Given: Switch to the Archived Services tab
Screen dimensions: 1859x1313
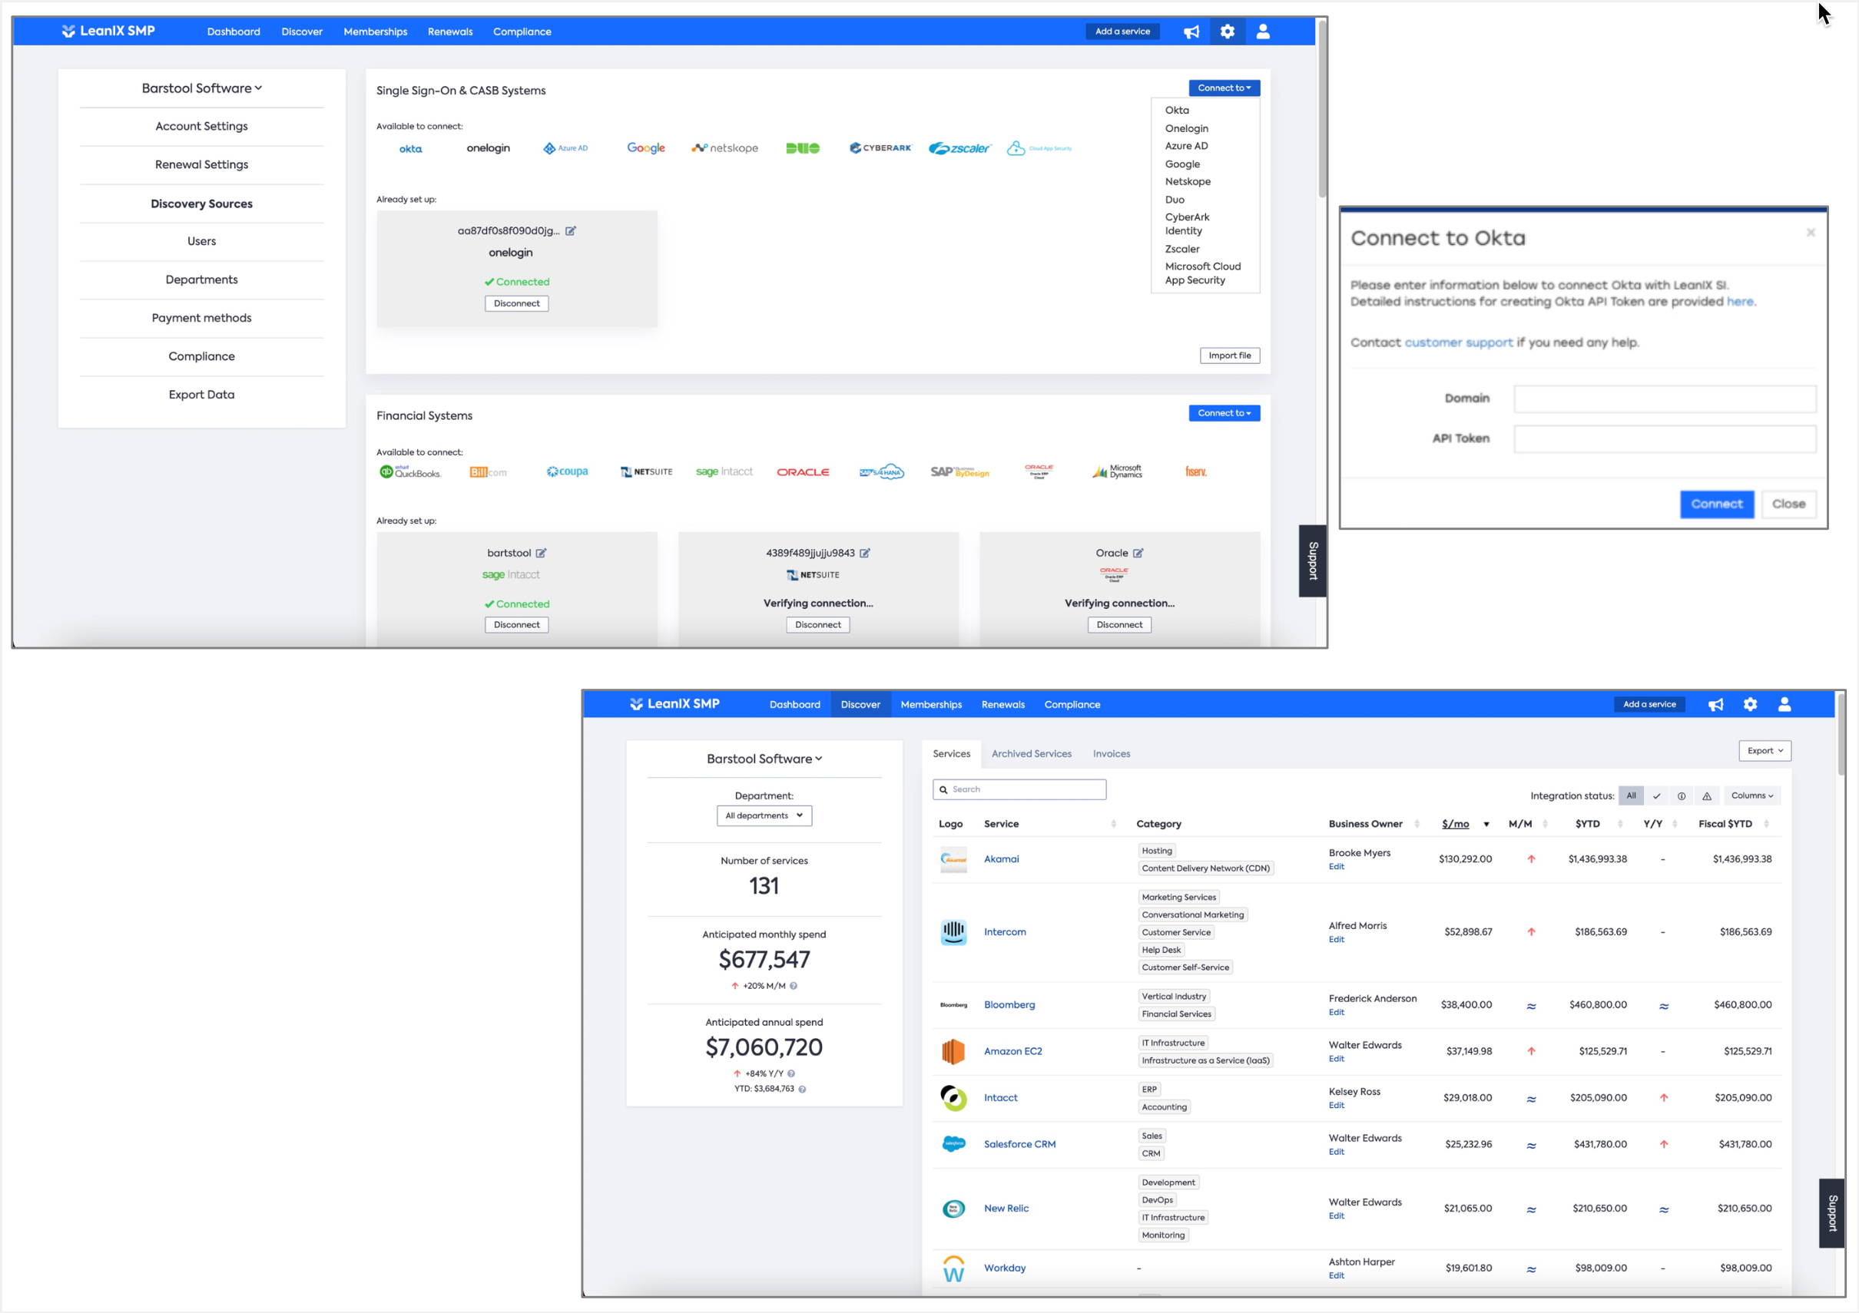Looking at the screenshot, I should pos(1031,754).
